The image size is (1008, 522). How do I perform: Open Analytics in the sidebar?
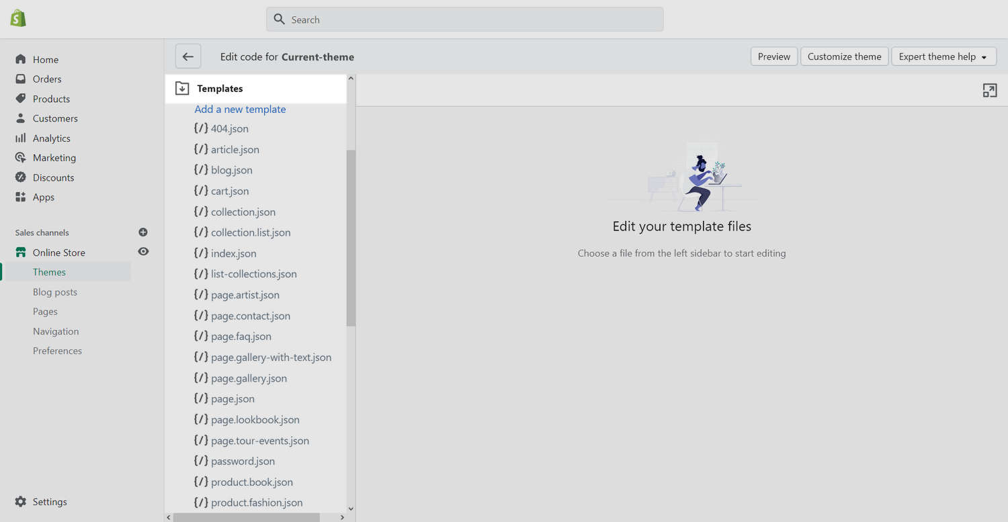pos(52,138)
